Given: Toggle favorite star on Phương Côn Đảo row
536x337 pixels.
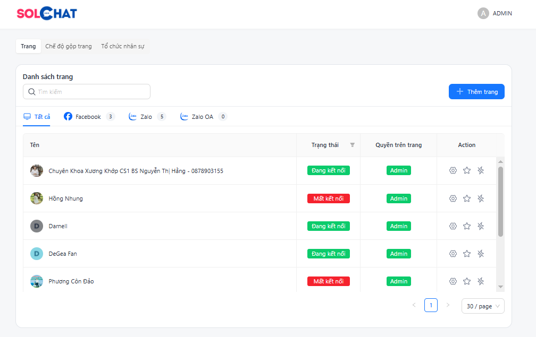Looking at the screenshot, I should tap(467, 281).
